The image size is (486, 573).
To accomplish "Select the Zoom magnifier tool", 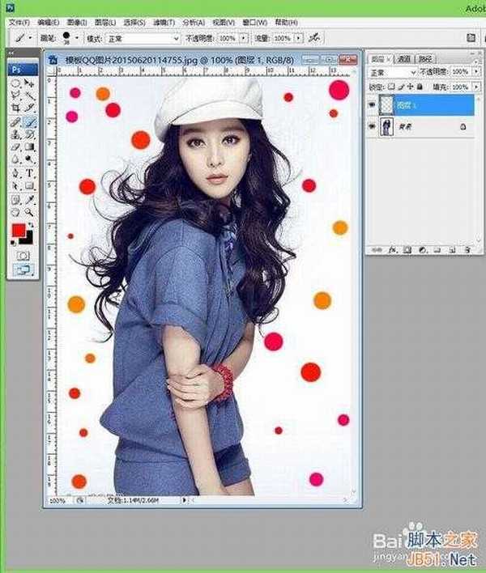I will click(x=30, y=211).
